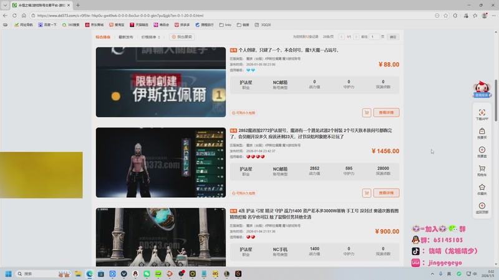This screenshot has width=499, height=280.
Task: Open the 4连 护法 listing title
Action: [314, 214]
